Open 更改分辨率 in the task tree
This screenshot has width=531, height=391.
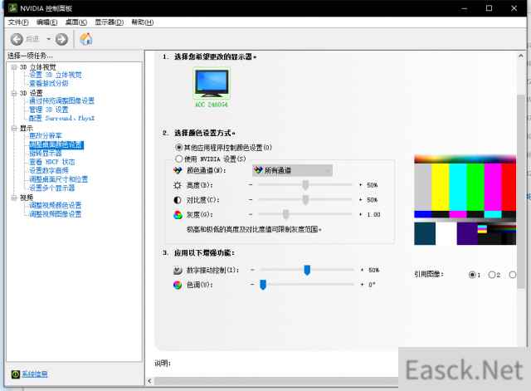(x=46, y=136)
